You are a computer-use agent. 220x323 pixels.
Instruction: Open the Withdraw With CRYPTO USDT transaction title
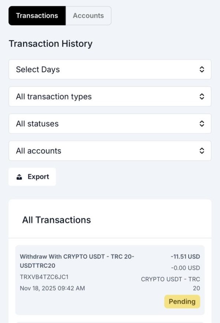(77, 261)
